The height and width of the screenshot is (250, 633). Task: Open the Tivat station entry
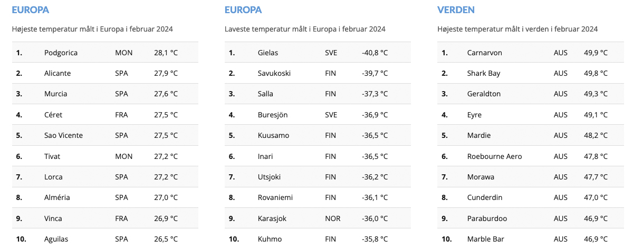point(53,156)
